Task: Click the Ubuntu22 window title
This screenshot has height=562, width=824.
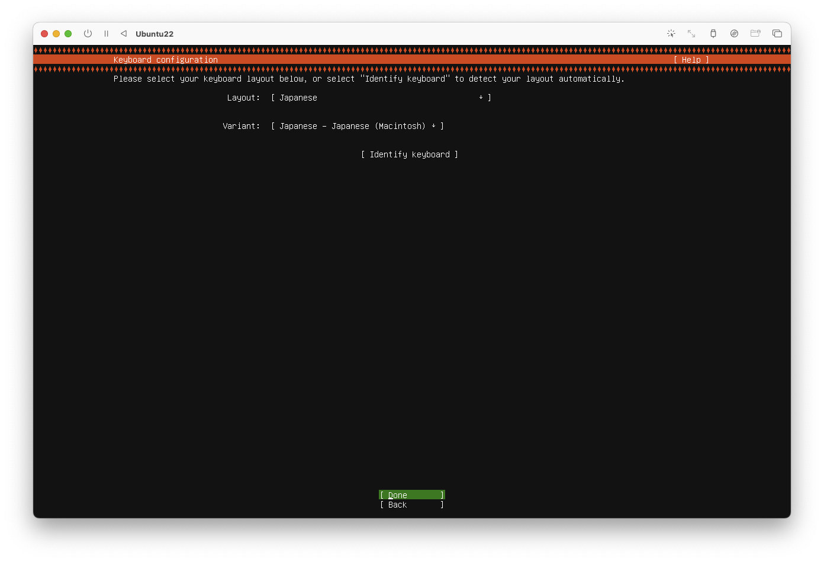Action: point(154,34)
